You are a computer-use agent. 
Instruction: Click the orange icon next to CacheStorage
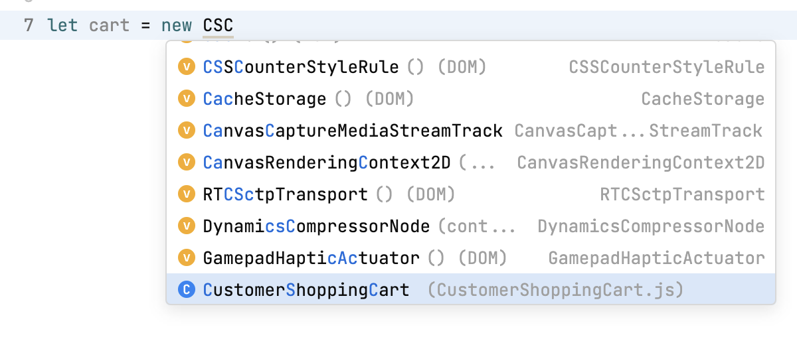click(x=187, y=99)
